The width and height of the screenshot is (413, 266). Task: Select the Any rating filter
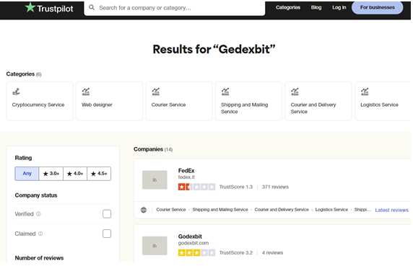coord(27,174)
